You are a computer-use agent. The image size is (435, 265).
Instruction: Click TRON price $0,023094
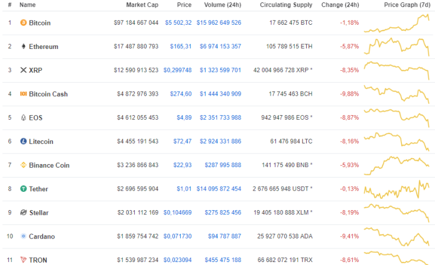pyautogui.click(x=177, y=260)
